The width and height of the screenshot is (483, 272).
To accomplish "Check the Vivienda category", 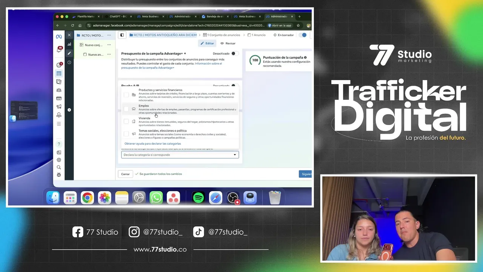I will 126,121.
